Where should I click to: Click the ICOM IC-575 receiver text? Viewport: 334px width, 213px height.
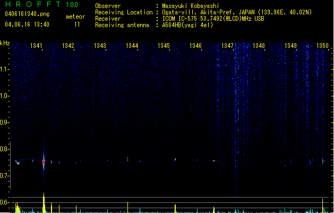[x=213, y=19]
